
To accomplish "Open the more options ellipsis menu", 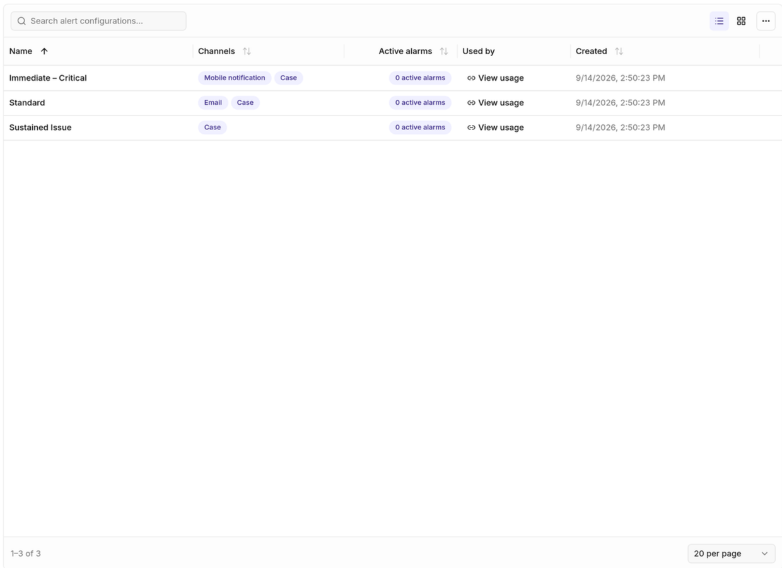I will [766, 21].
